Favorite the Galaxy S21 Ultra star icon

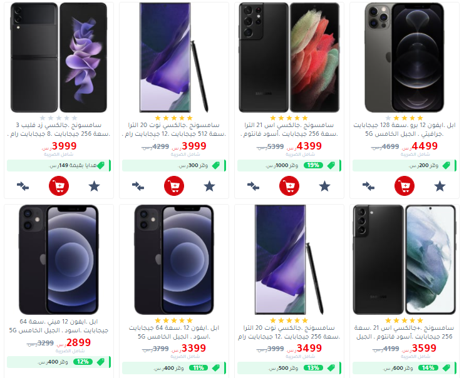pos(324,186)
